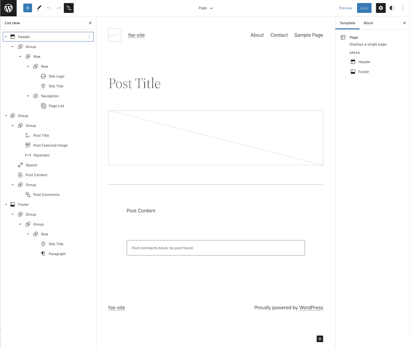This screenshot has width=411, height=348.
Task: Click Sample Page in the navigation menu
Action: [x=309, y=35]
